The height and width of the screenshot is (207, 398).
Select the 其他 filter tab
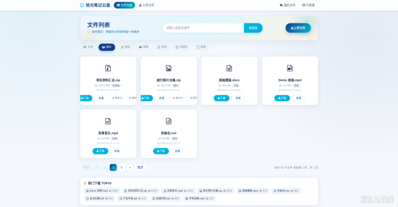click(x=201, y=47)
